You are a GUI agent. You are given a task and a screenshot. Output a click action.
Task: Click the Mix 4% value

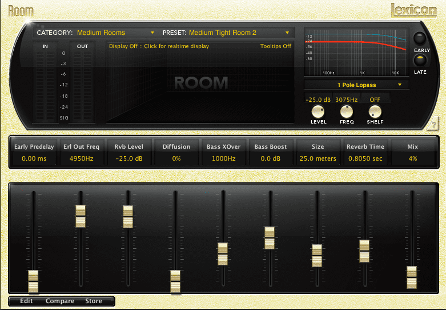(413, 158)
